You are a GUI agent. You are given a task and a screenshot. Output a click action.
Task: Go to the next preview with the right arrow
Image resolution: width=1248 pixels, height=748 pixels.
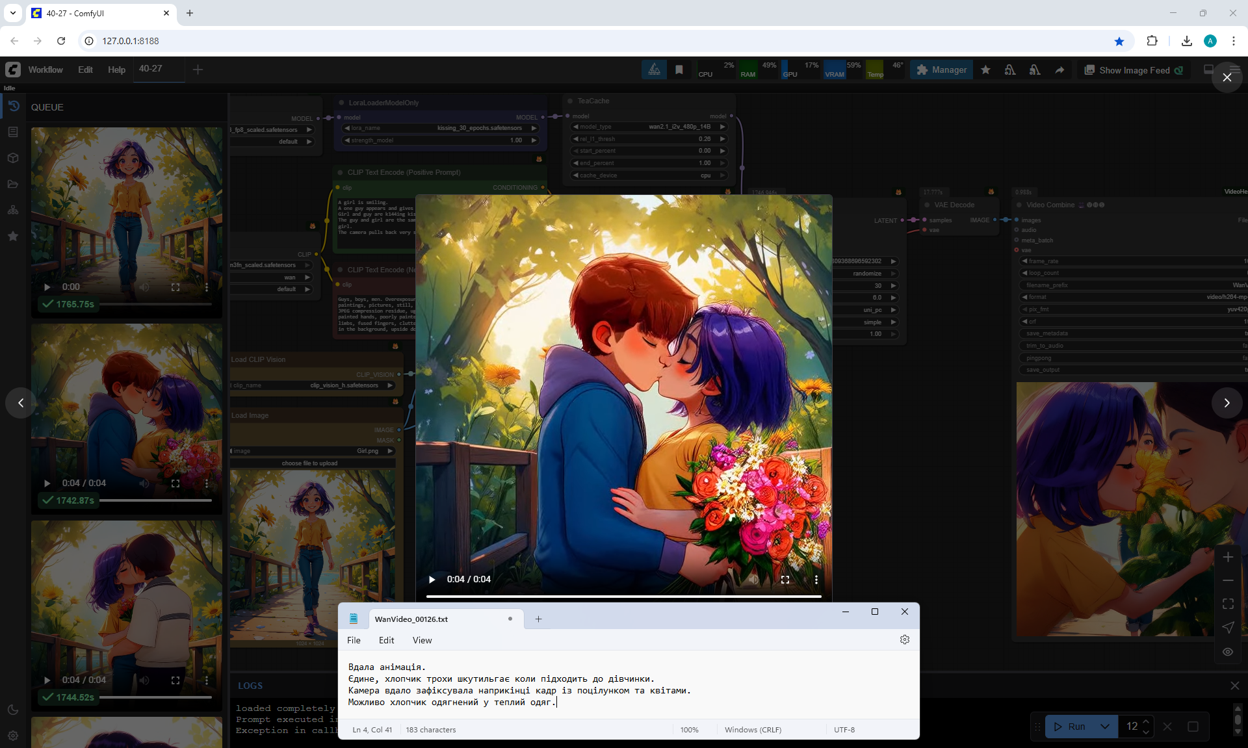point(1227,403)
